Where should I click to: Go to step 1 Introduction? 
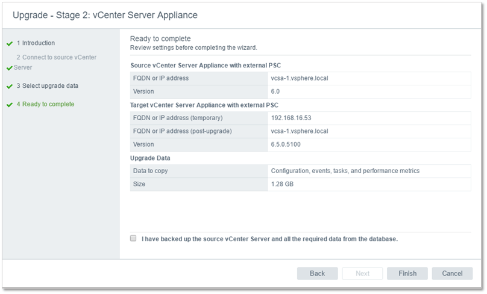pyautogui.click(x=36, y=43)
